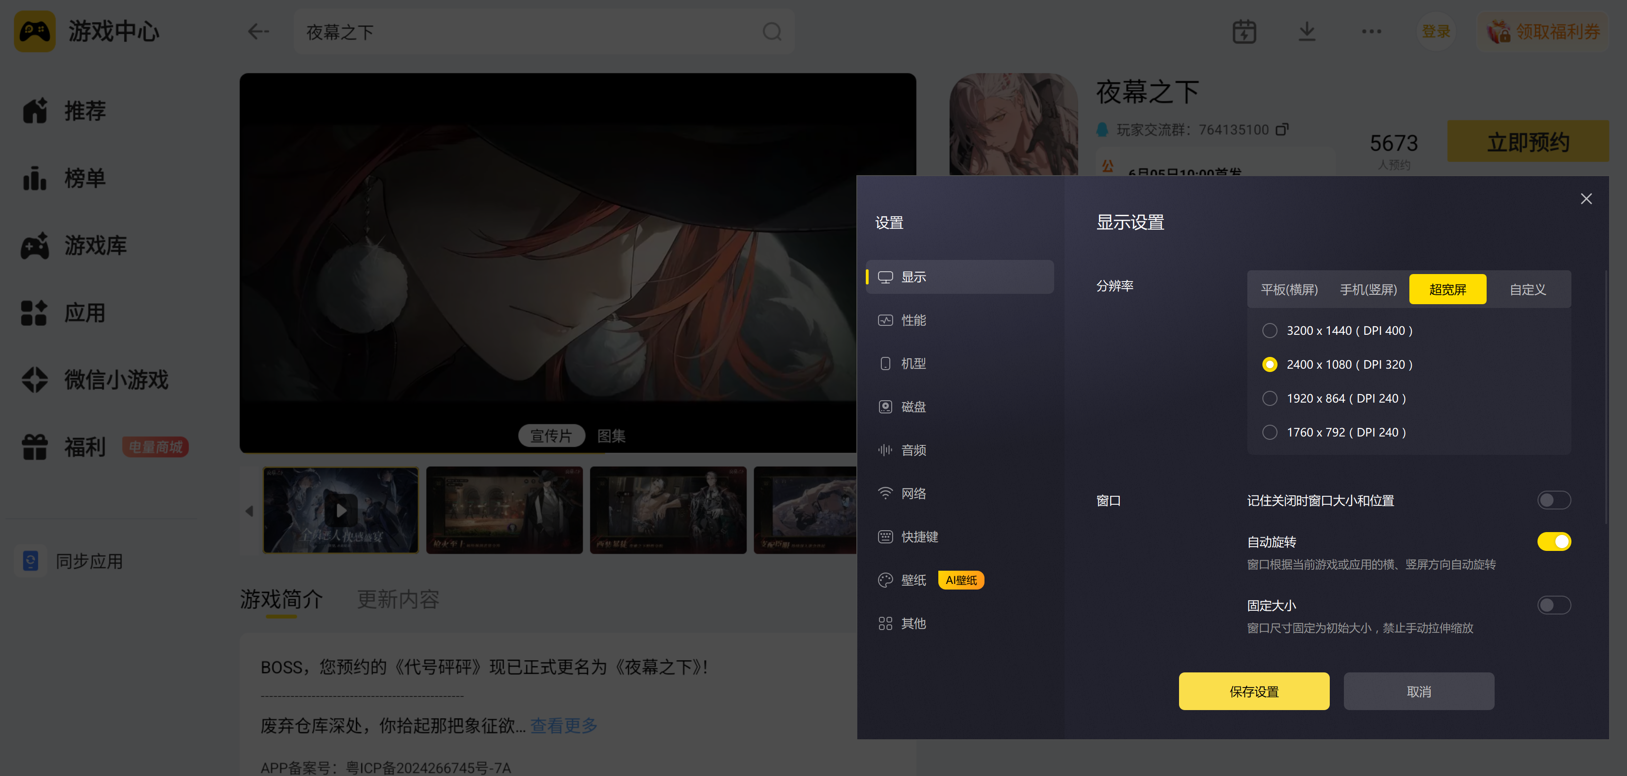Click the AI壁纸 badge
Image resolution: width=1627 pixels, height=776 pixels.
[x=960, y=580]
